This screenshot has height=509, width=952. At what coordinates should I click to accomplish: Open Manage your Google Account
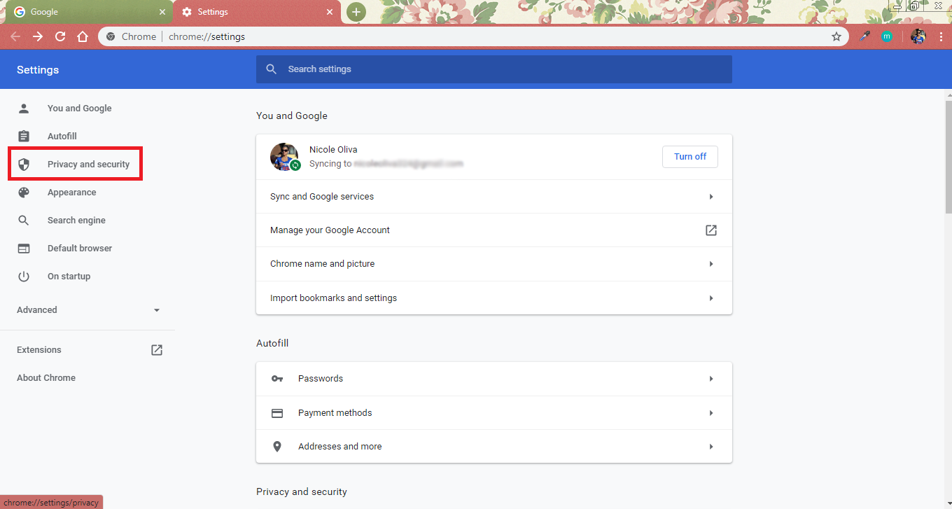[x=494, y=230]
